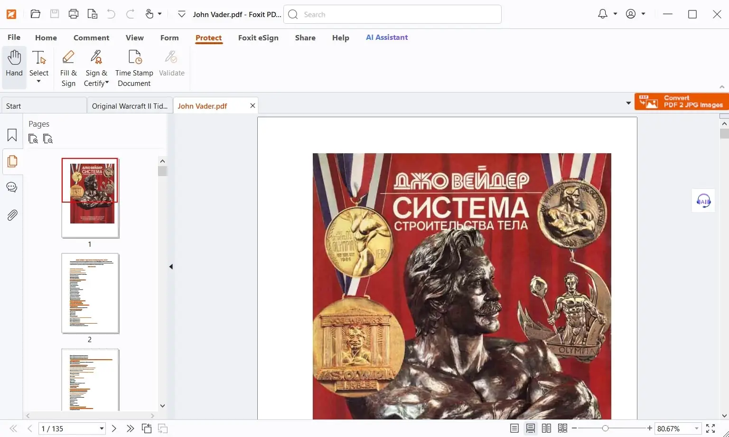
Task: Click the Undo arrow icon
Action: coord(111,14)
